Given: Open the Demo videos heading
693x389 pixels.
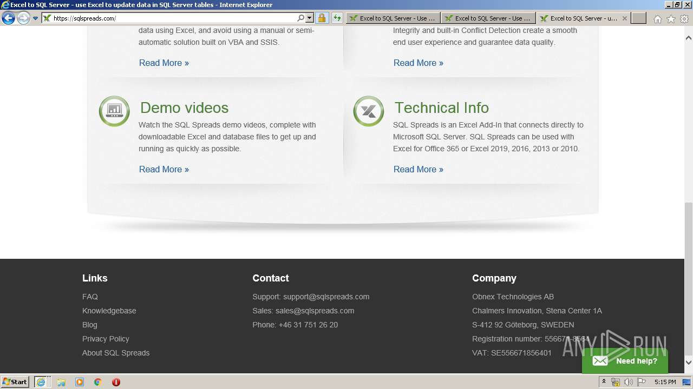Looking at the screenshot, I should tap(184, 108).
